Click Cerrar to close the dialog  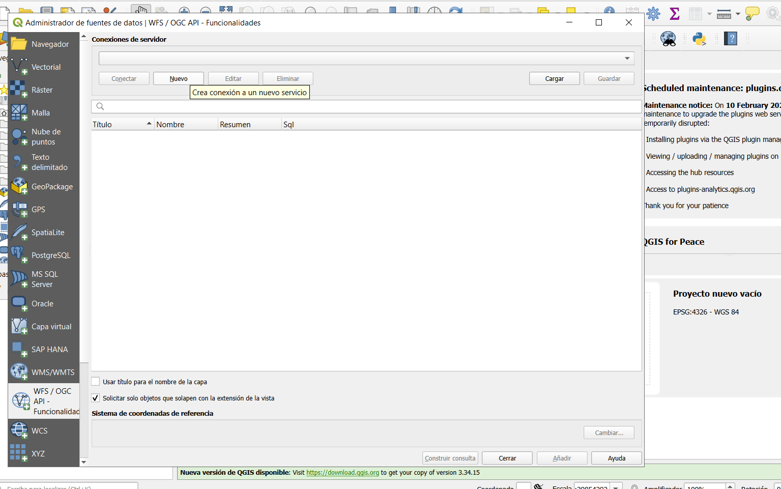point(507,458)
